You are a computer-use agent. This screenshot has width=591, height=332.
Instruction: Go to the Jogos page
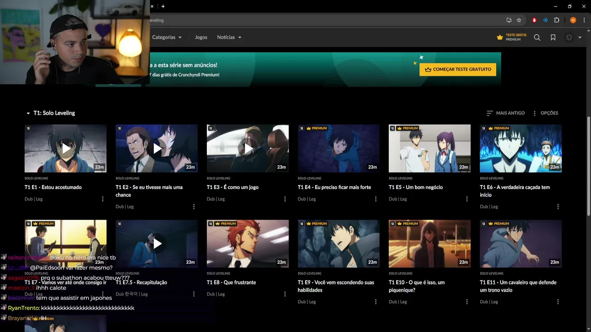coord(201,37)
